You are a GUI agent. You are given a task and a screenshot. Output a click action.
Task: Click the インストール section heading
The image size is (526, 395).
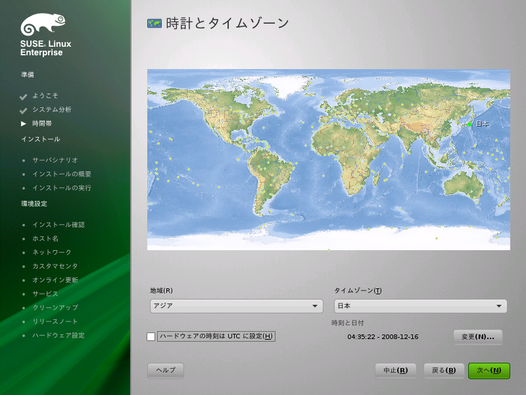coord(41,139)
